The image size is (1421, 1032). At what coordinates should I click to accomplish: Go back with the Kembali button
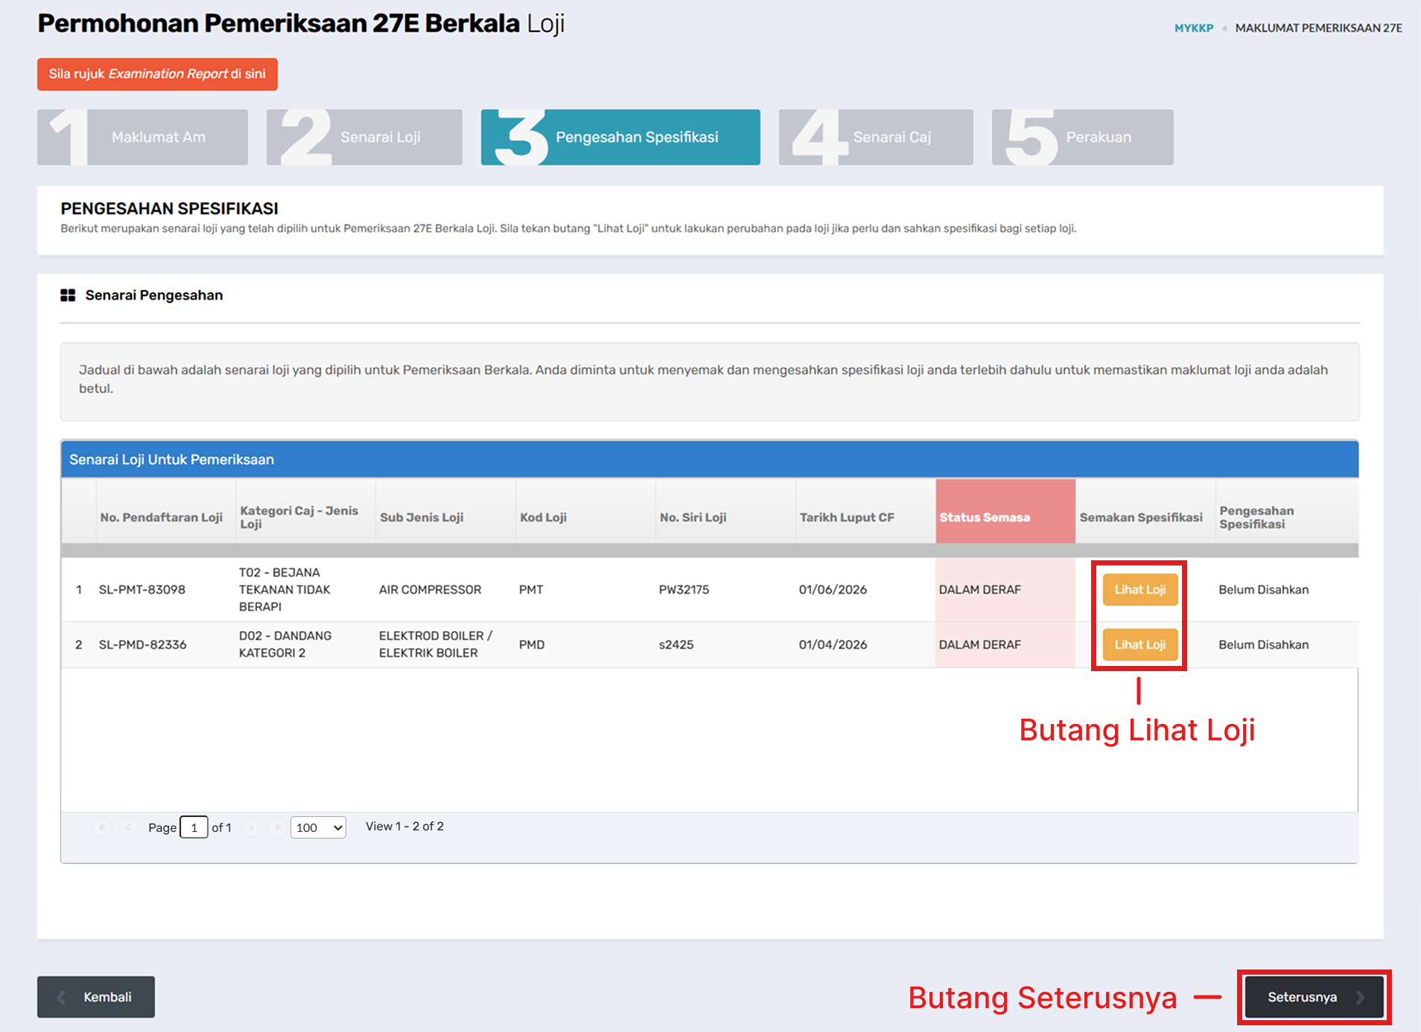point(96,997)
